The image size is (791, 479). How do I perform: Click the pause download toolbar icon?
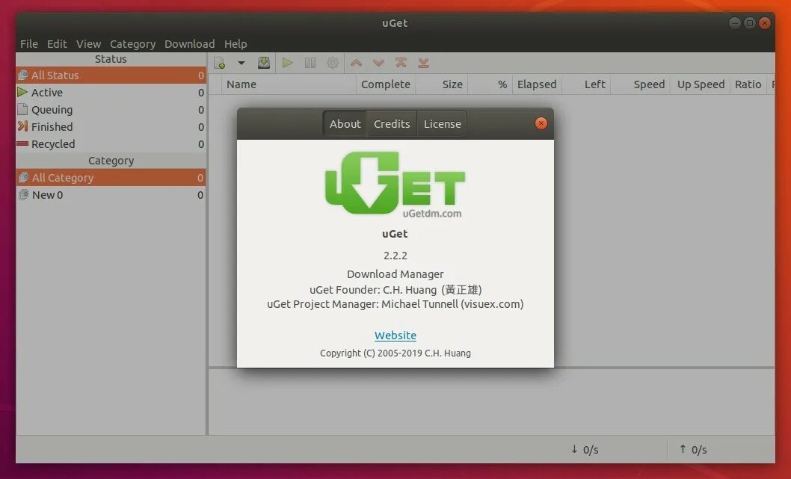310,63
